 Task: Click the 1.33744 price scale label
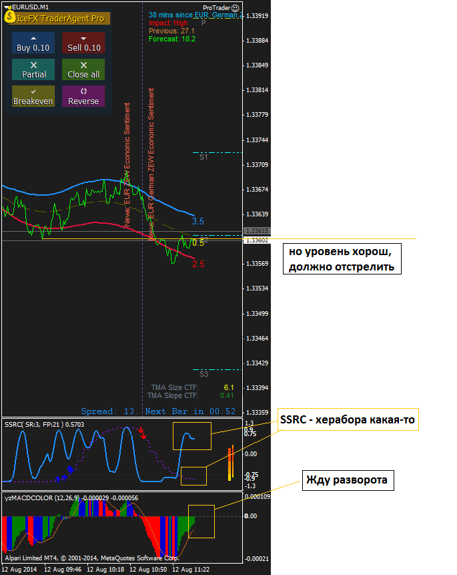coord(258,140)
